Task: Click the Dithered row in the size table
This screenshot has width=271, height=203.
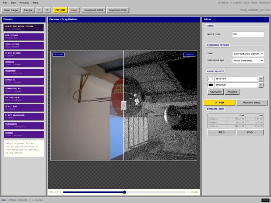Action: [x=235, y=126]
